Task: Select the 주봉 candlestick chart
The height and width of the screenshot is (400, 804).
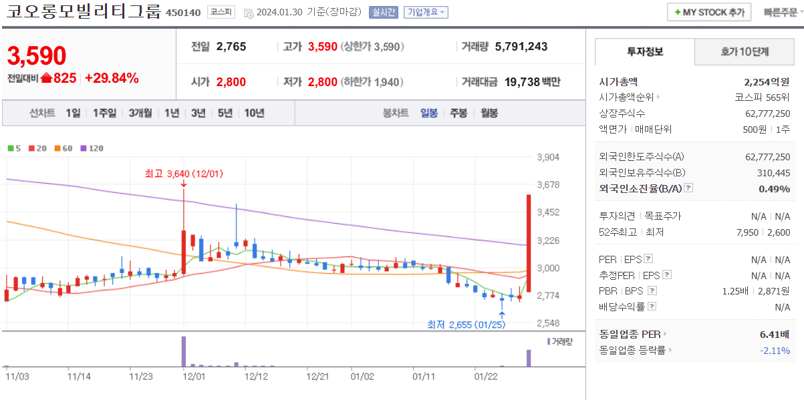Action: (458, 113)
